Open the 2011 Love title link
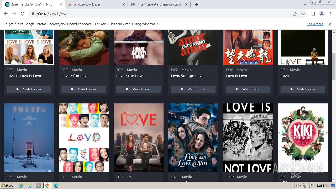 [x=285, y=76]
